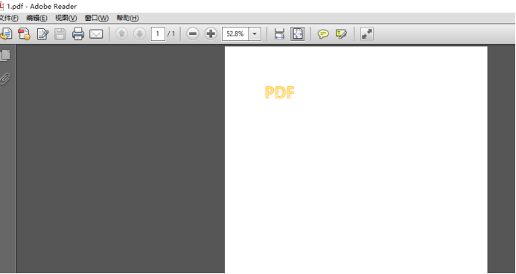Click the PDF text in document

click(x=279, y=93)
